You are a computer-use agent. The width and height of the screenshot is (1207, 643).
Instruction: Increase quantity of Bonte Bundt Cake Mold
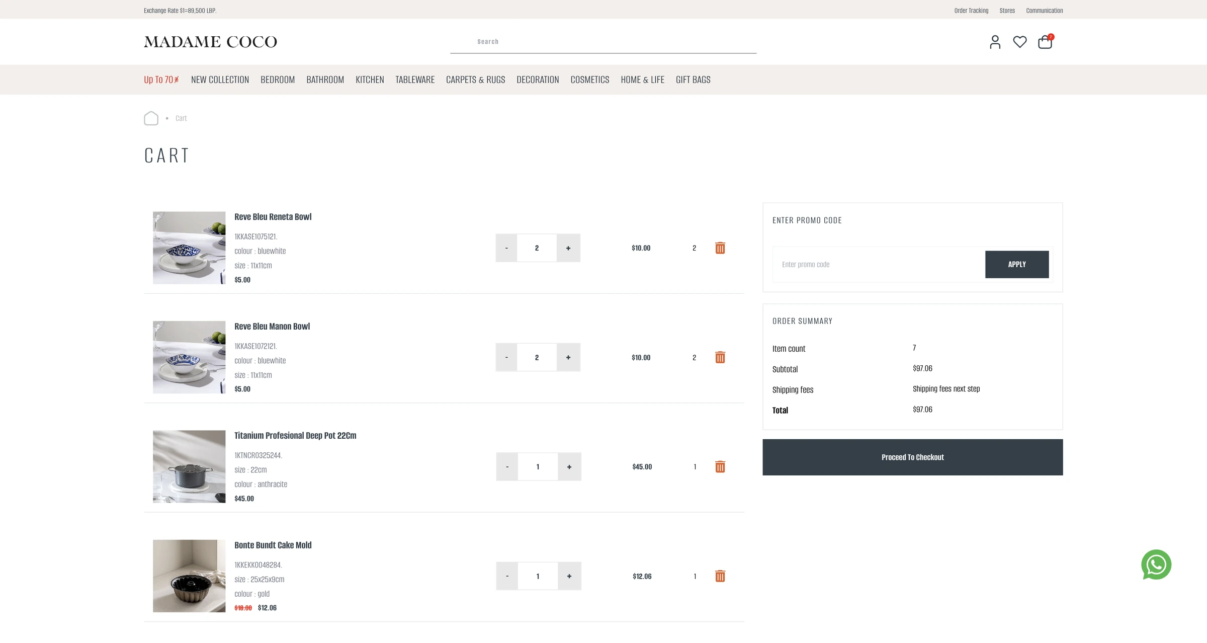[x=569, y=576]
